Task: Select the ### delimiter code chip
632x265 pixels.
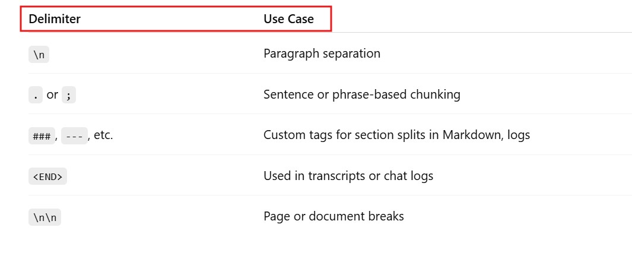Action: [x=42, y=135]
